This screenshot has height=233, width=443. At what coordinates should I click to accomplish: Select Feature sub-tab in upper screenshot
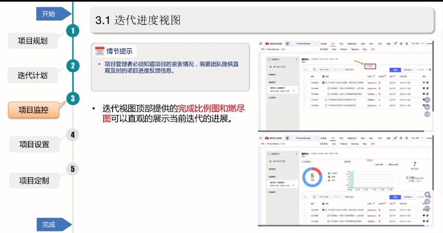click(x=343, y=49)
